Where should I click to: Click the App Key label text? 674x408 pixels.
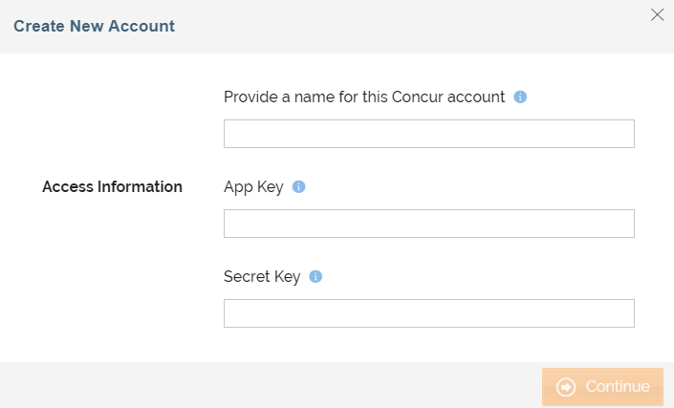click(253, 186)
